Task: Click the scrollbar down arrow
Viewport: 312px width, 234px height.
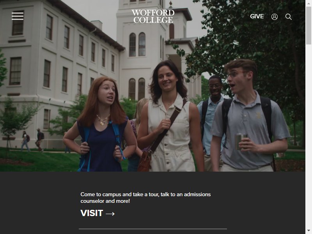Action: pos(308,231)
